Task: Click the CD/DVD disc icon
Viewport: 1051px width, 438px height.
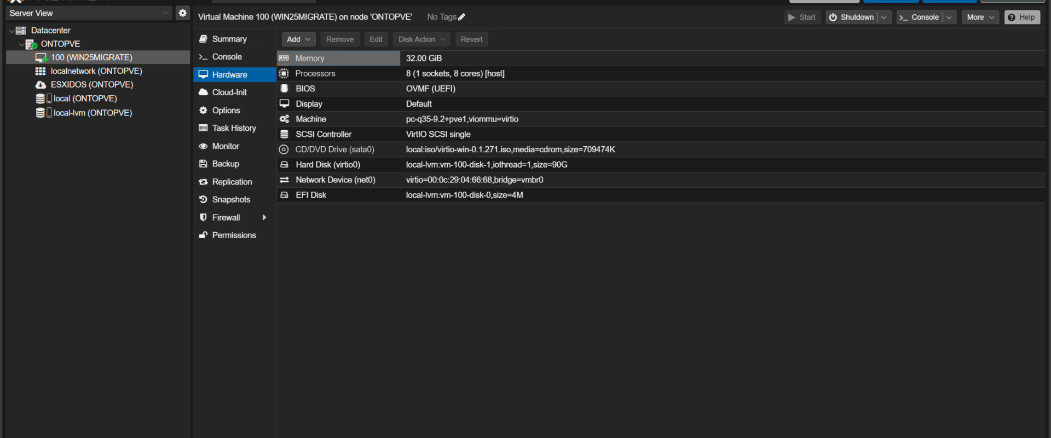Action: pyautogui.click(x=284, y=149)
